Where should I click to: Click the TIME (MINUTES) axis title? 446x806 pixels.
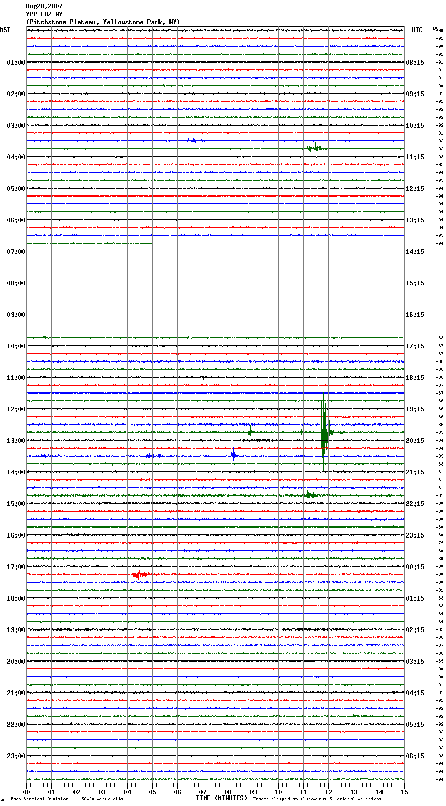point(221,798)
